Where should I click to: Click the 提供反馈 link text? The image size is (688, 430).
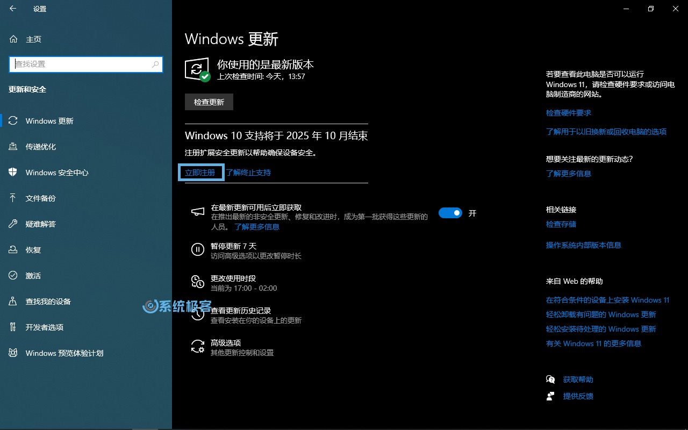(x=578, y=396)
